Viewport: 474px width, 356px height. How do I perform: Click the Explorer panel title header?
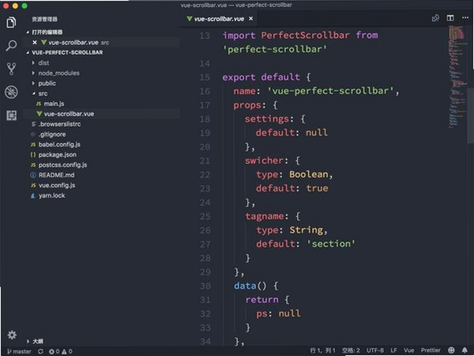pyautogui.click(x=44, y=19)
